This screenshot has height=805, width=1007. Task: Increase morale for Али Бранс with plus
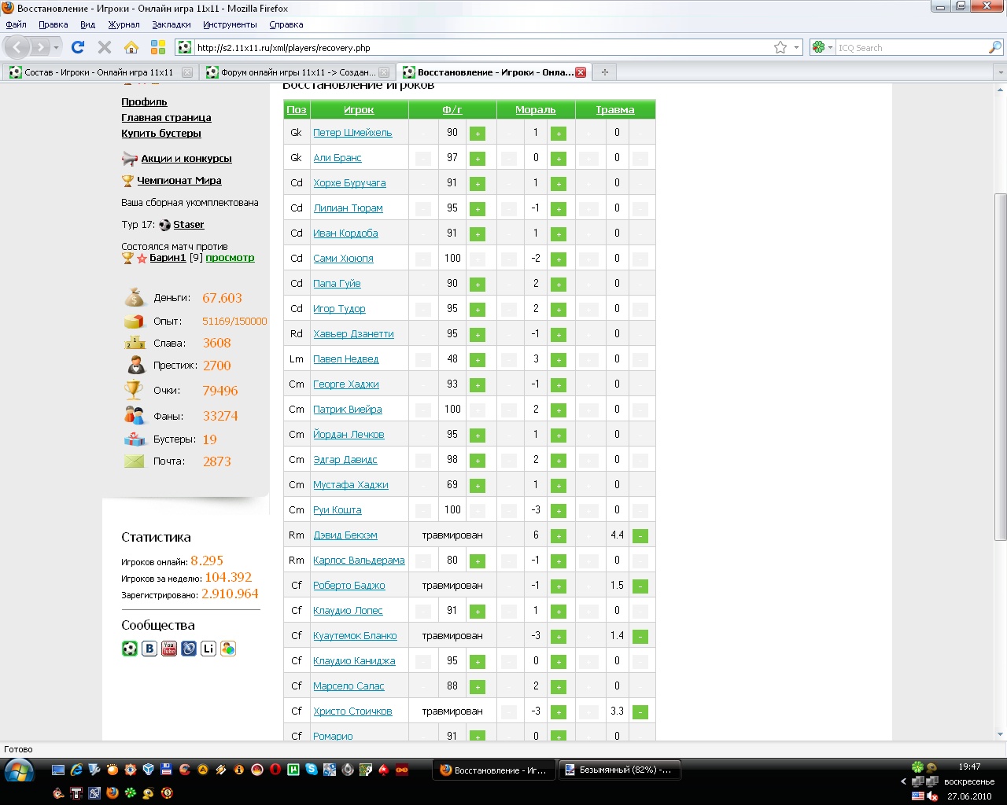tap(559, 159)
